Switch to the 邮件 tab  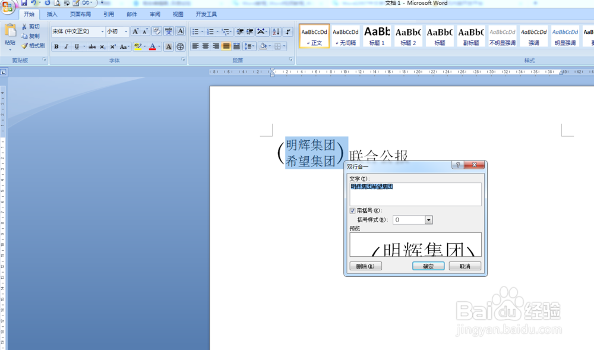pos(132,14)
